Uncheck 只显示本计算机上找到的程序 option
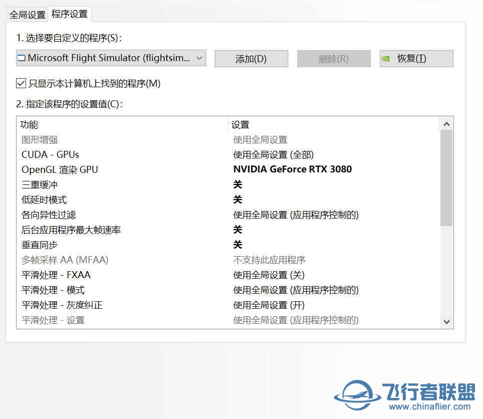Image resolution: width=483 pixels, height=419 pixels. coord(21,83)
